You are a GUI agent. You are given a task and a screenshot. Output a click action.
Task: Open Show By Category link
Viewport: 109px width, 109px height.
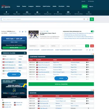pyautogui.click(x=34, y=50)
